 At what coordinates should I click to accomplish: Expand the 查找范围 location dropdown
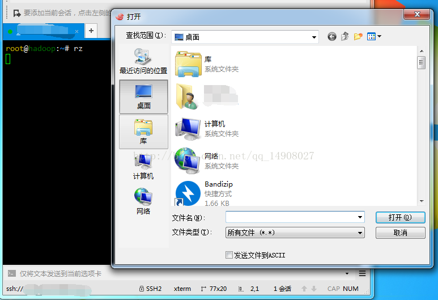314,37
